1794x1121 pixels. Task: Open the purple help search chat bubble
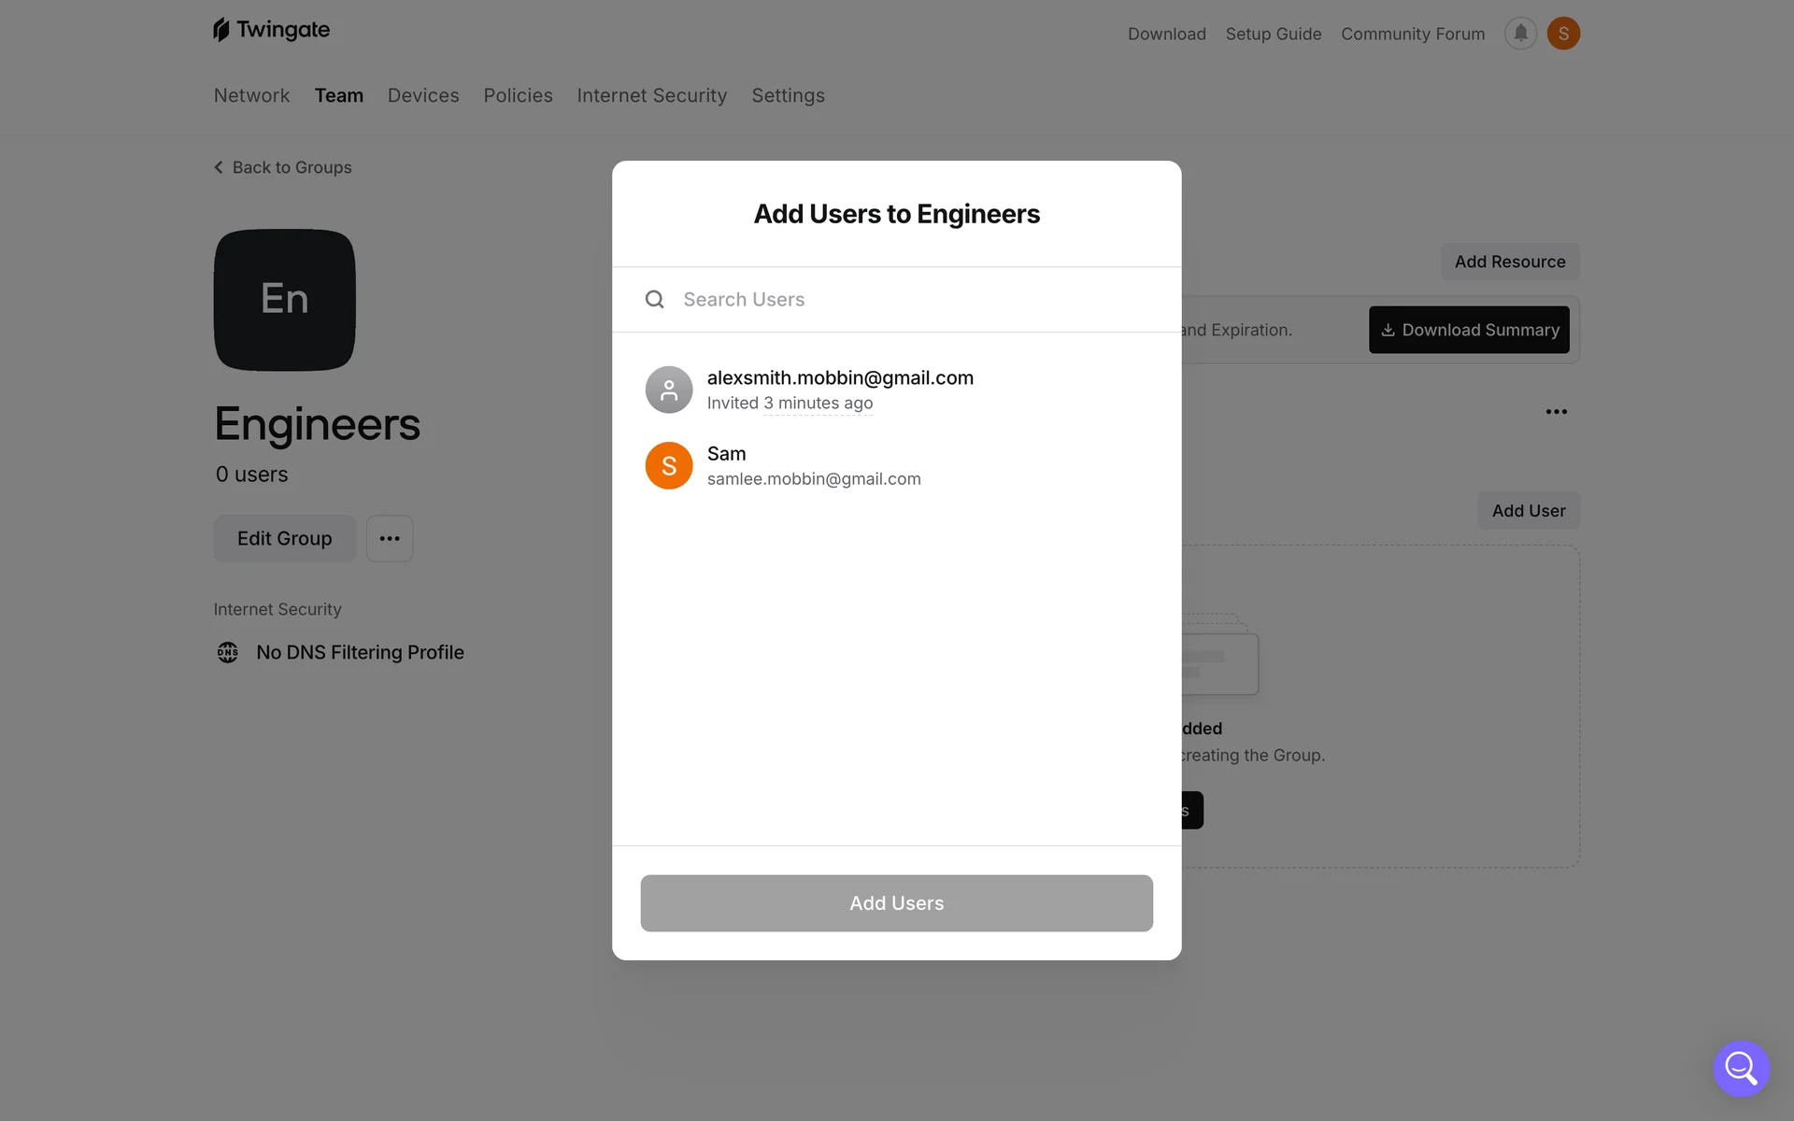click(1741, 1068)
